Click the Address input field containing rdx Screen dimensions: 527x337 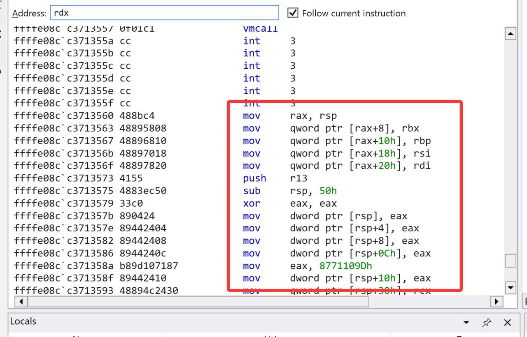point(164,13)
